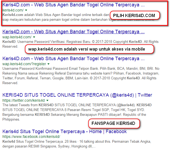Expand the arrow next to keris4d.com/
The image size is (176, 152).
26,10
